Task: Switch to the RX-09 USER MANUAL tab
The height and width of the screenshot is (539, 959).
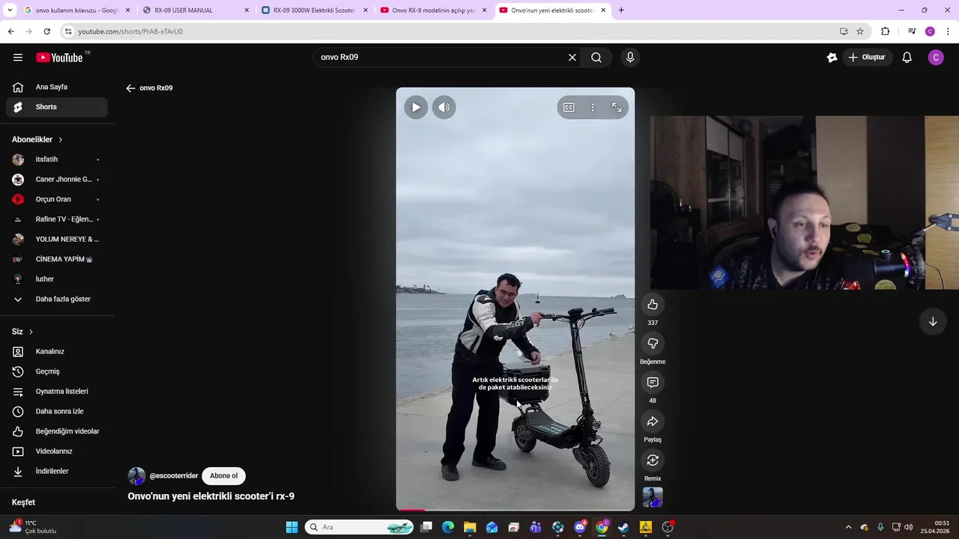Action: (x=196, y=10)
